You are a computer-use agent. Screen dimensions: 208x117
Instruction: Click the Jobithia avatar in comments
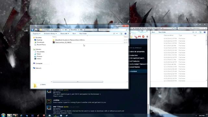point(49,101)
